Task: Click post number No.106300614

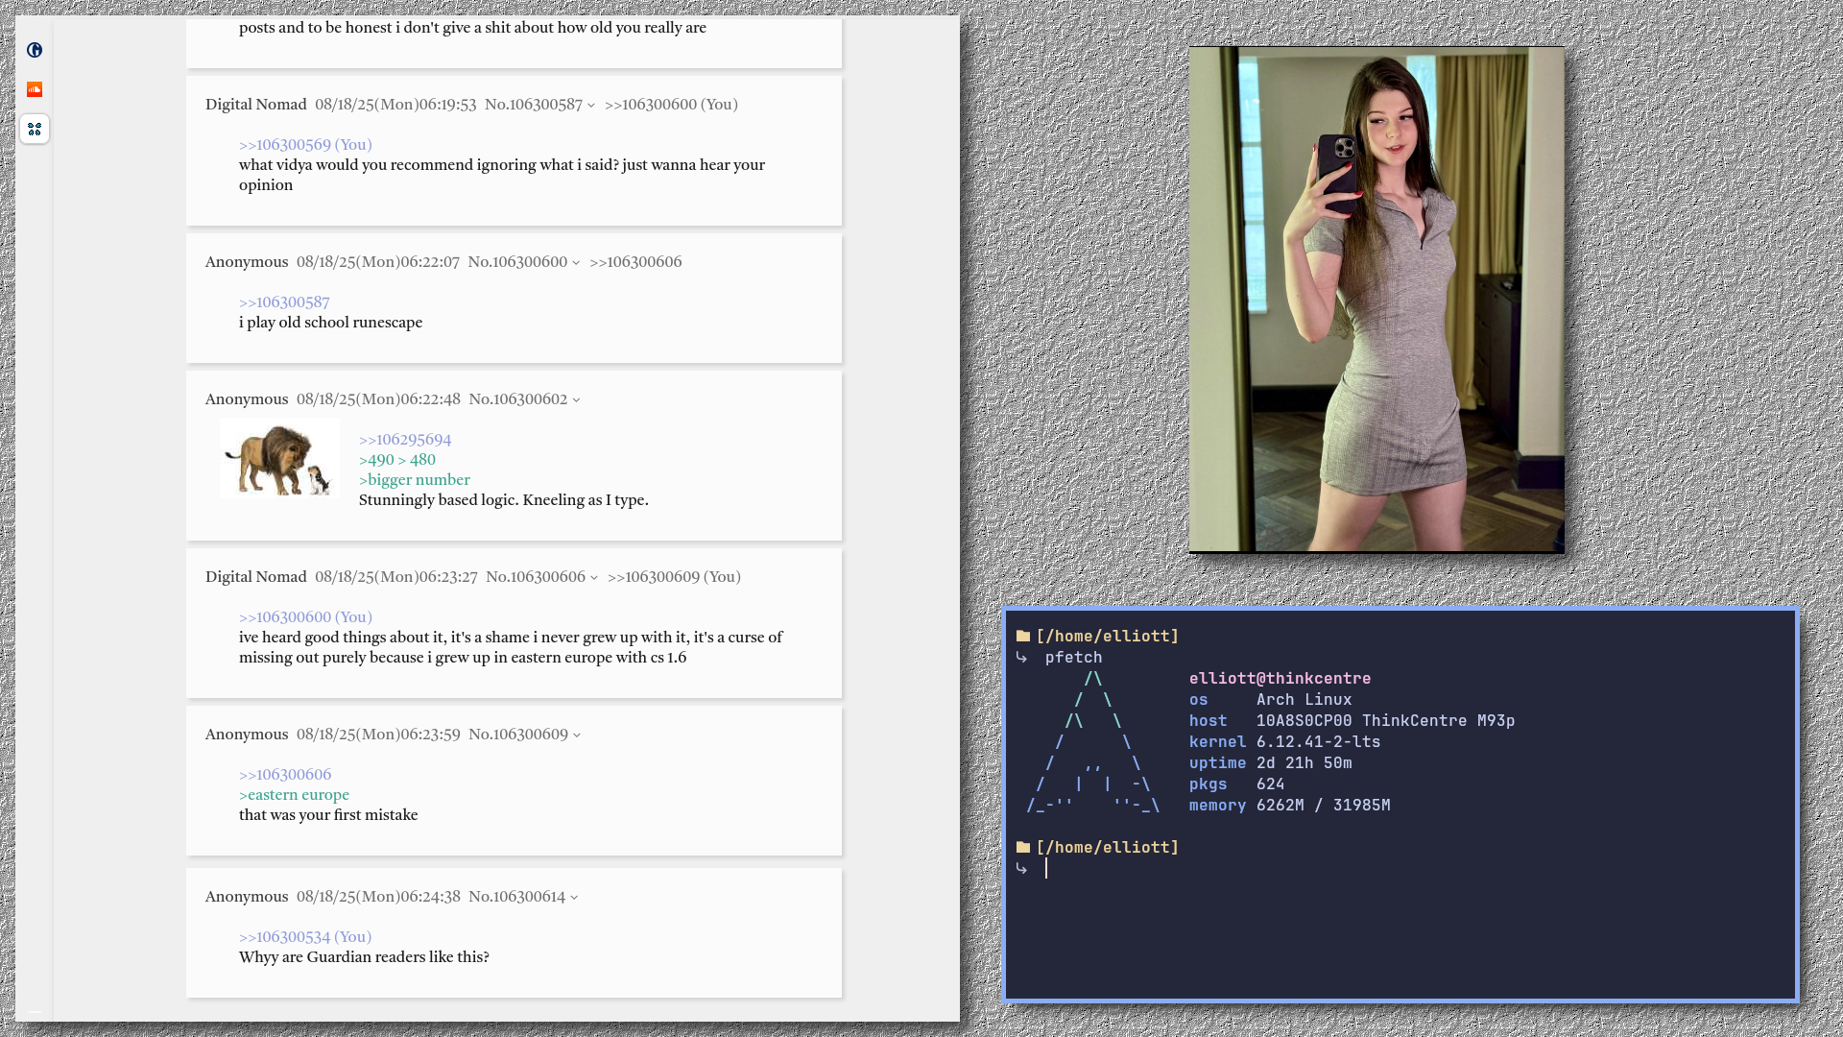Action: pyautogui.click(x=527, y=897)
